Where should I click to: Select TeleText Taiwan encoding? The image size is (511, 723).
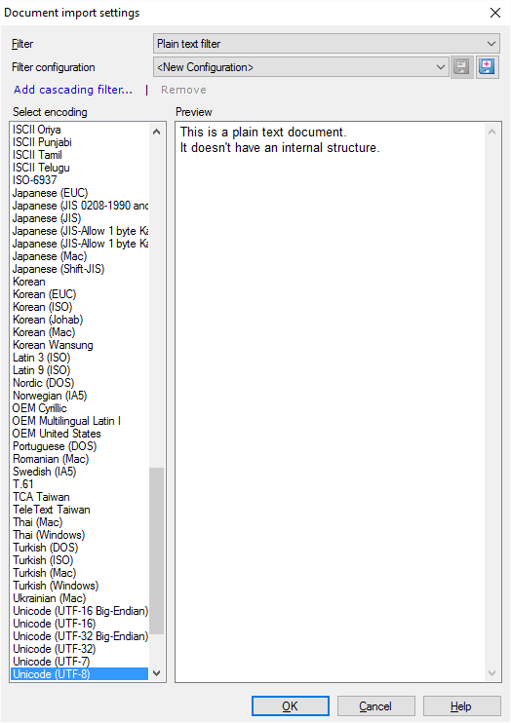coord(79,510)
